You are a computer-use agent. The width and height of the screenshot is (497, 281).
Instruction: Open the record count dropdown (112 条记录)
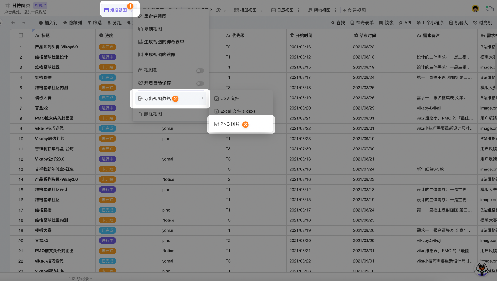[80, 278]
